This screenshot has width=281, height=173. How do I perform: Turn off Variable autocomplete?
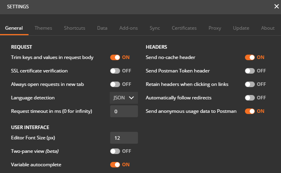[x=115, y=165]
